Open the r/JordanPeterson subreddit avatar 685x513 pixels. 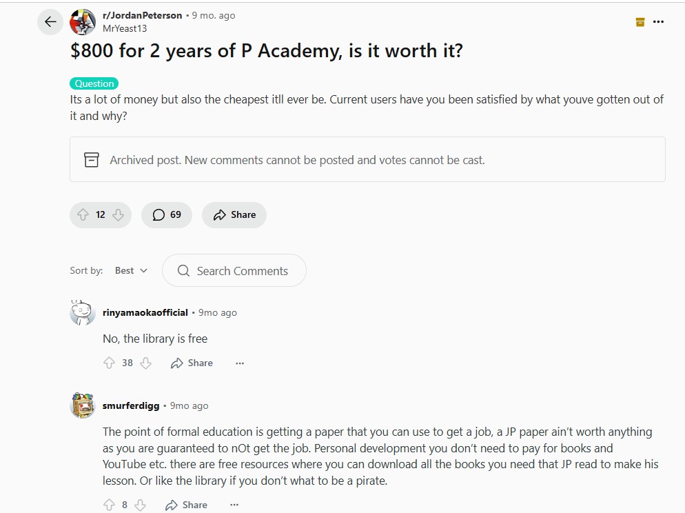[83, 22]
